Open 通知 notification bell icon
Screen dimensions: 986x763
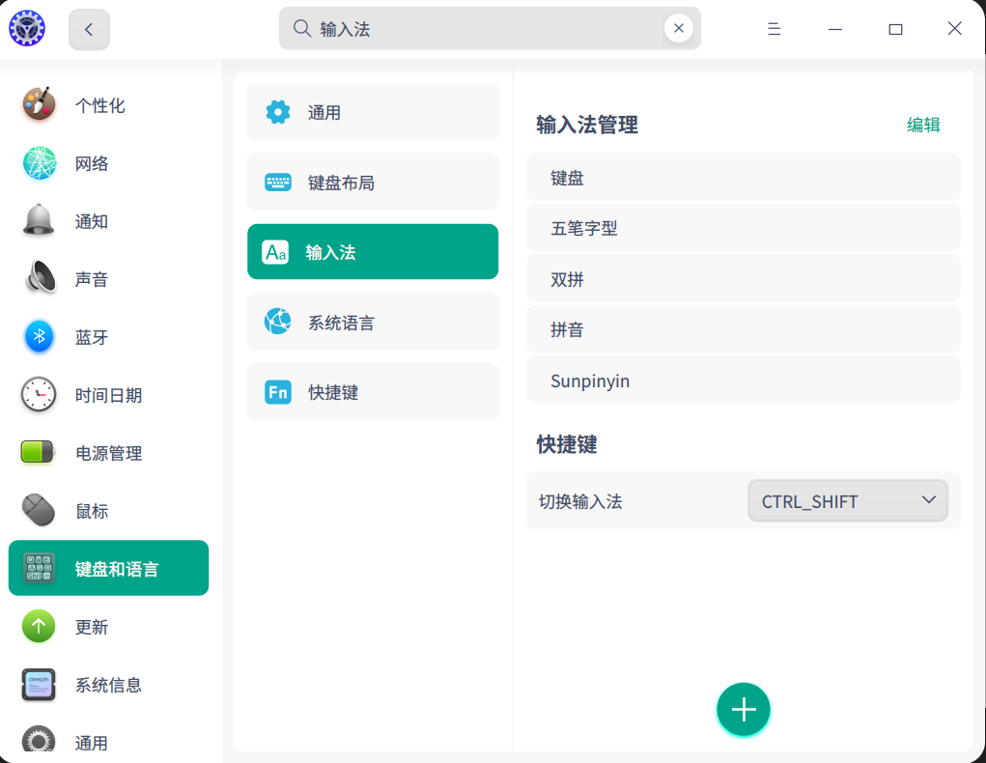pos(40,221)
